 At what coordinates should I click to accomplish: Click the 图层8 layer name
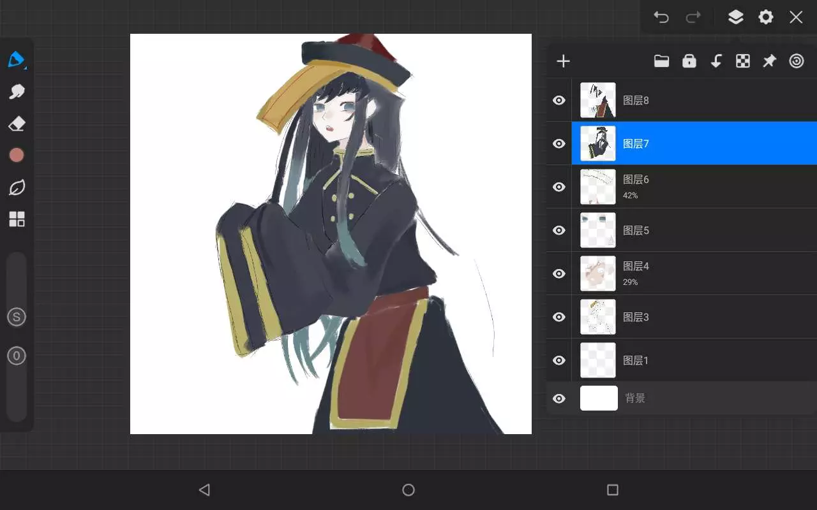click(x=636, y=100)
